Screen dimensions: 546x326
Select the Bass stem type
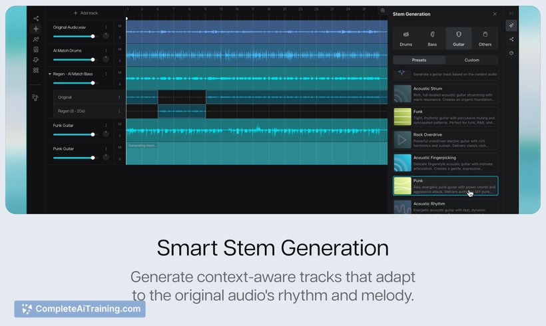click(432, 38)
